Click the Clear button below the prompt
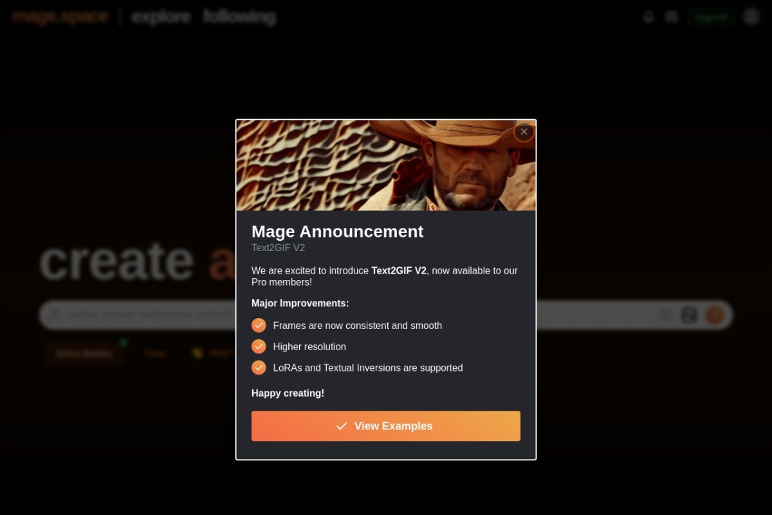The image size is (772, 515). [x=156, y=353]
